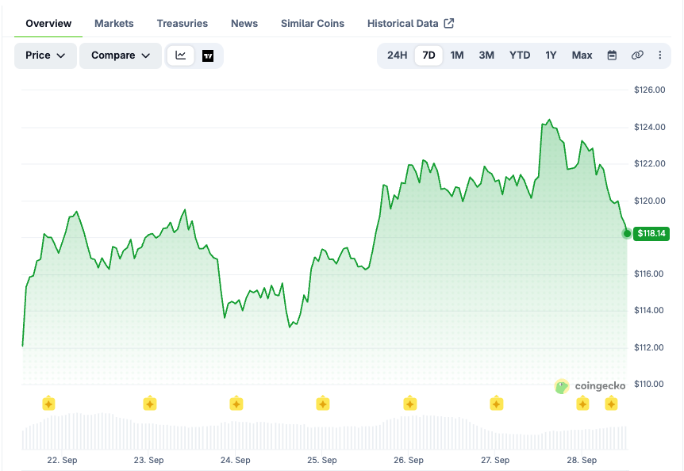
Task: Open the Compare dropdown
Action: tap(121, 56)
